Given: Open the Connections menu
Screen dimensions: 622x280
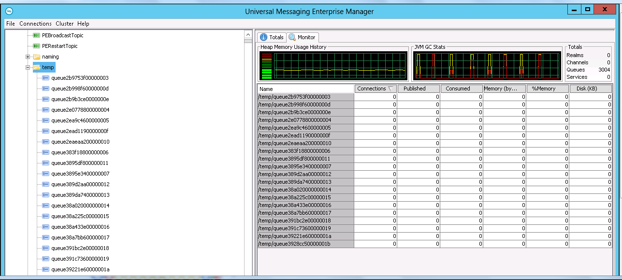Looking at the screenshot, I should tap(35, 24).
